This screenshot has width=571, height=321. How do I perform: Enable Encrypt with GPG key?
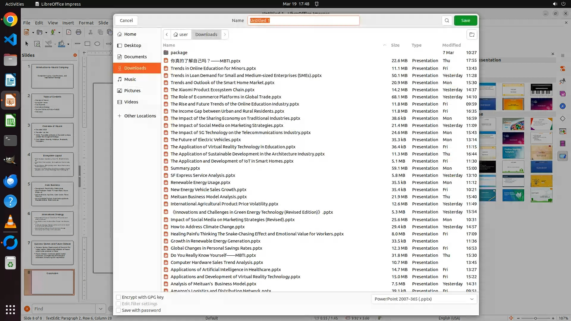[x=118, y=297]
